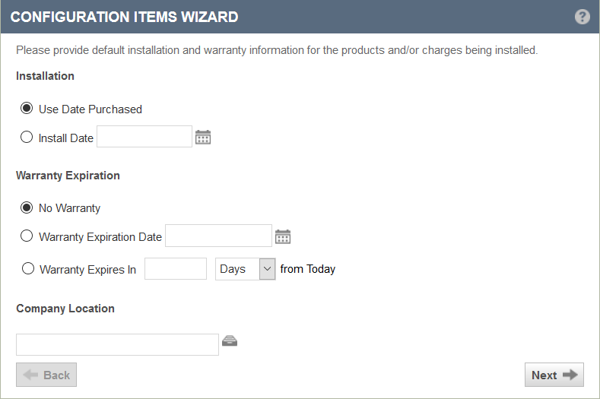Screen dimensions: 600x399
Task: Select the Use Date Purchased radio button
Action: [27, 108]
